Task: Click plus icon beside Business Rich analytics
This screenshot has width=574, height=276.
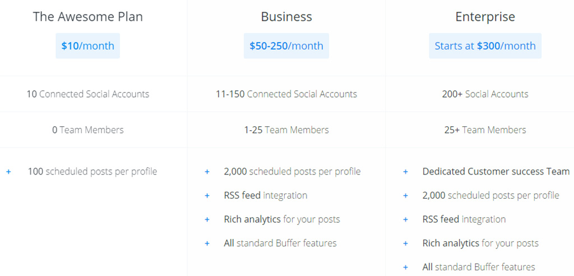Action: 207,219
